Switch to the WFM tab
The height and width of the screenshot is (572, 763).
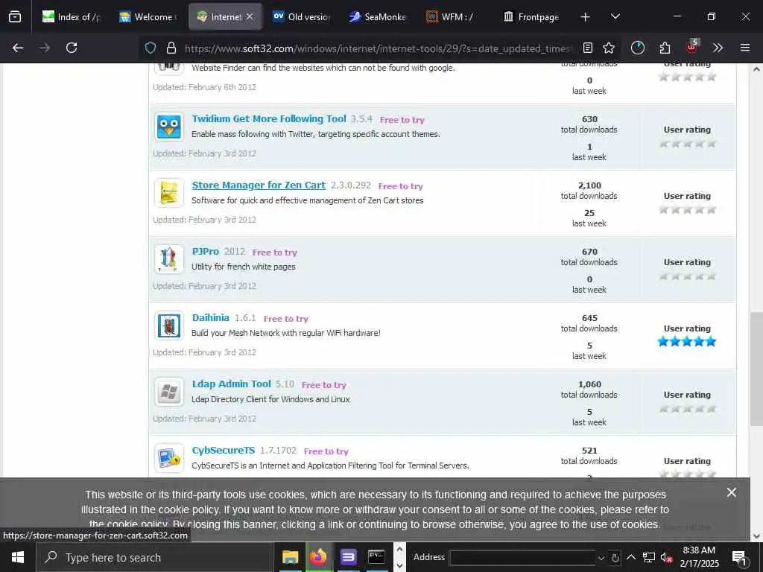pyautogui.click(x=455, y=17)
